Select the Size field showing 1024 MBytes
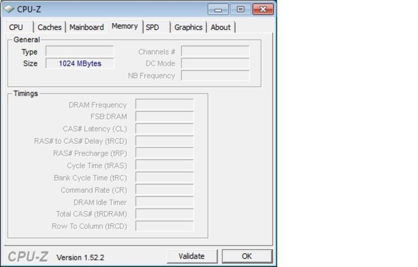 (x=80, y=63)
